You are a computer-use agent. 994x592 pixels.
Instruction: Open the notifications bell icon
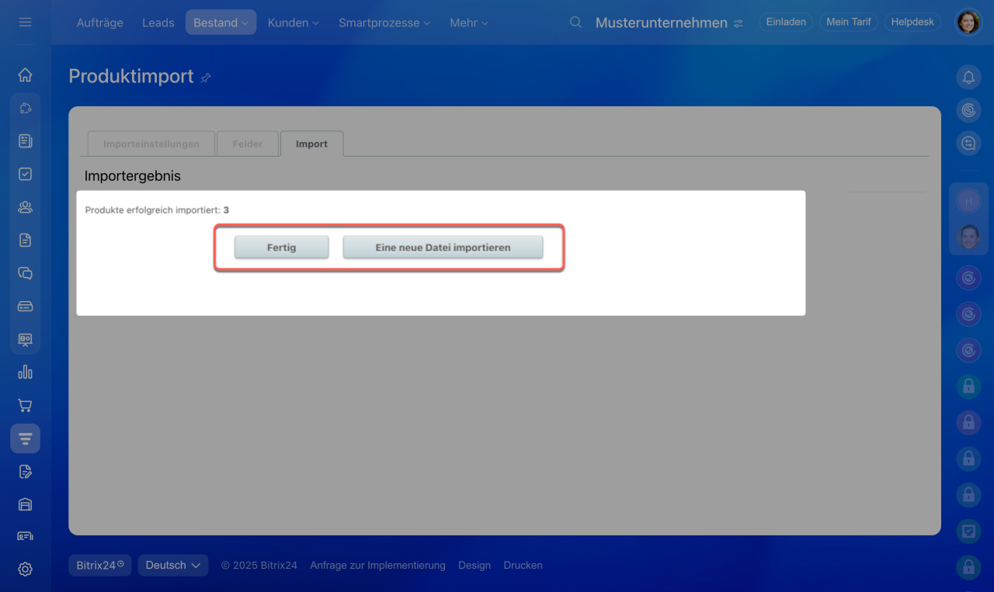pos(968,77)
